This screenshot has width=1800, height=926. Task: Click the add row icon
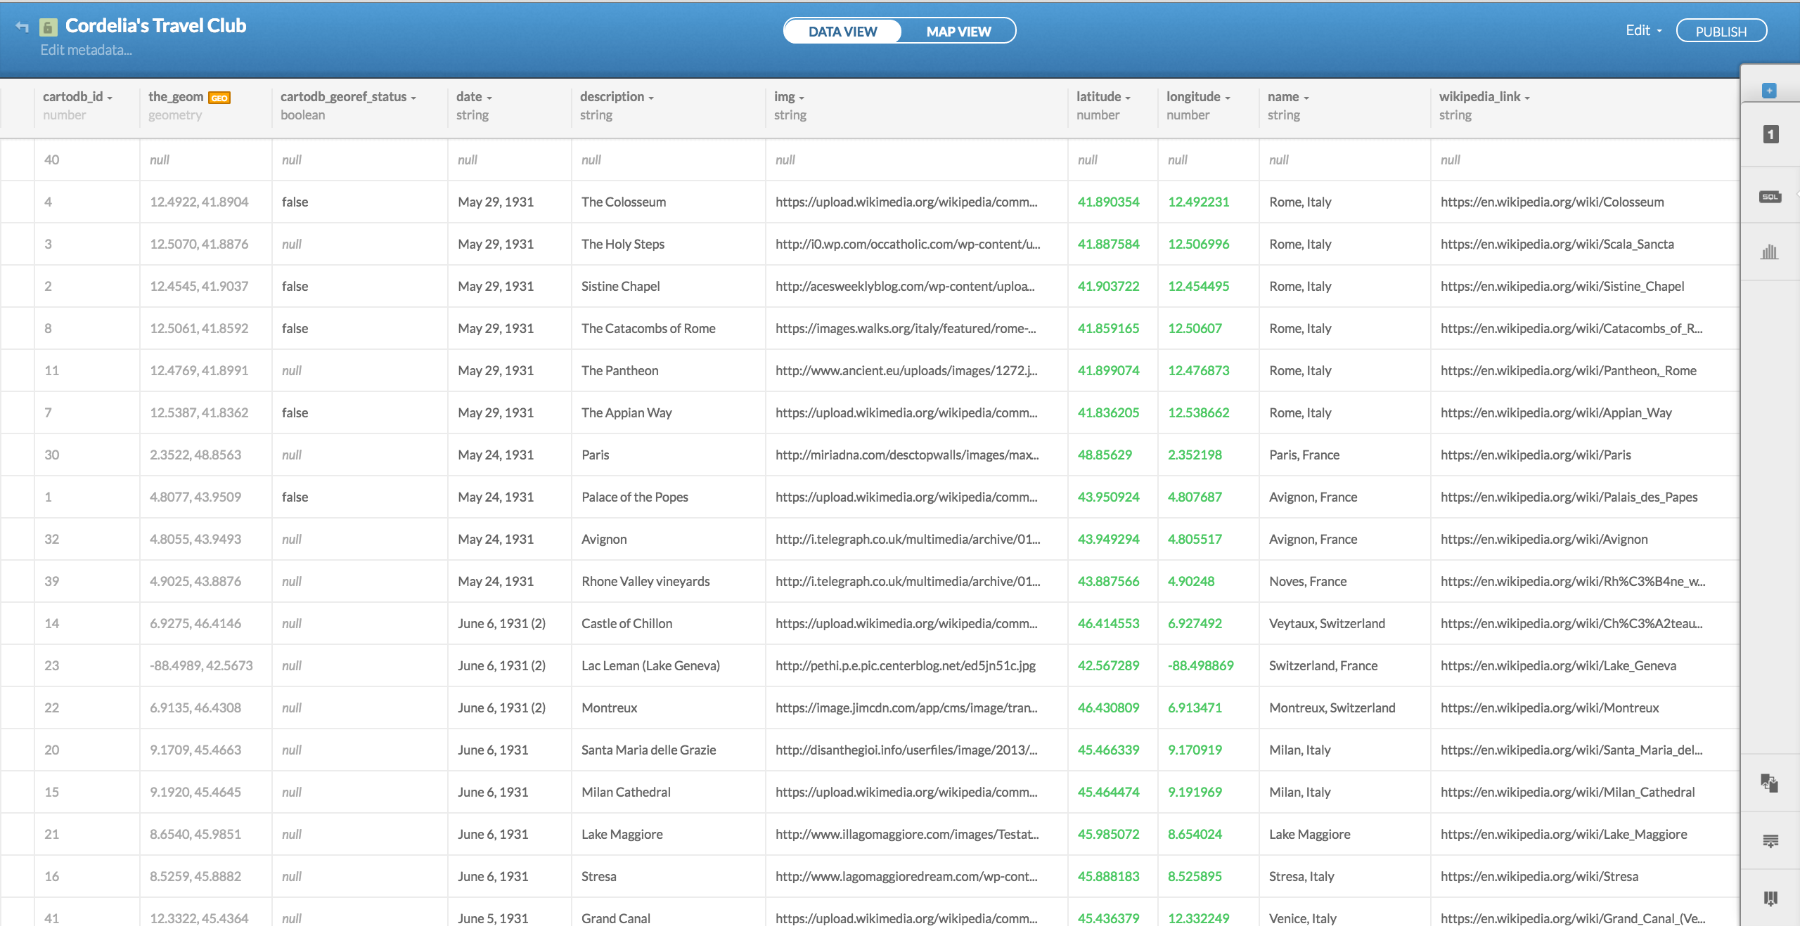(x=1770, y=840)
